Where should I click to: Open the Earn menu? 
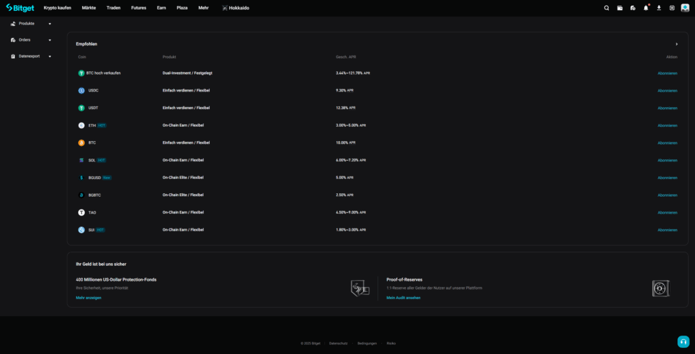coord(162,8)
